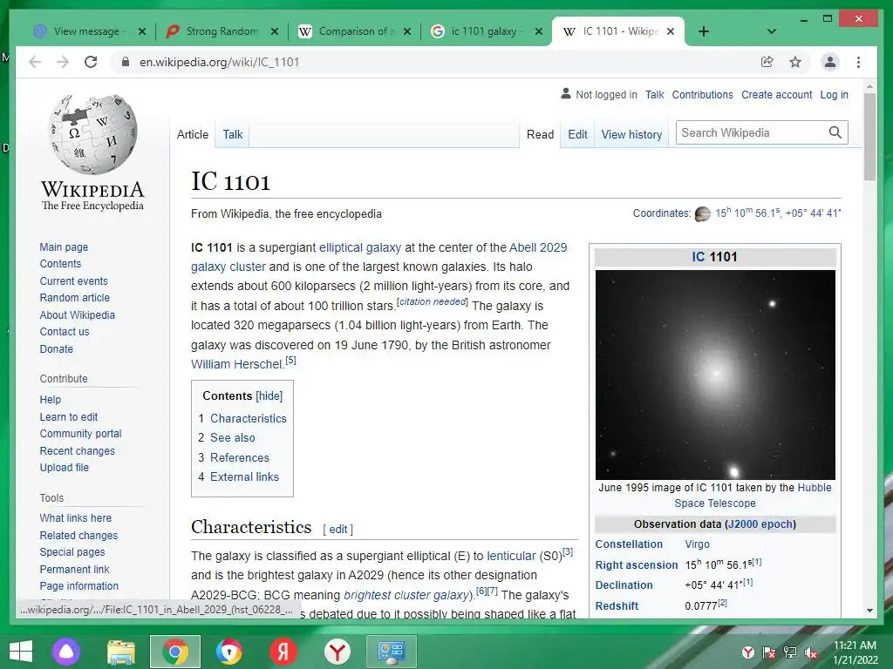The width and height of the screenshot is (893, 669).
Task: Bookmark this page with the star
Action: pyautogui.click(x=795, y=62)
